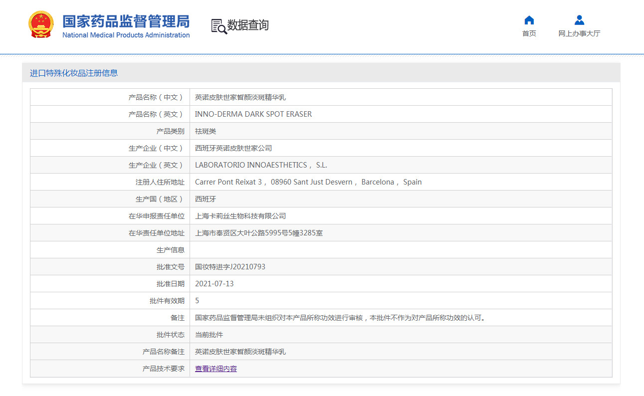Click the 国家药品监督管理局未组织 remark text

coord(340,318)
